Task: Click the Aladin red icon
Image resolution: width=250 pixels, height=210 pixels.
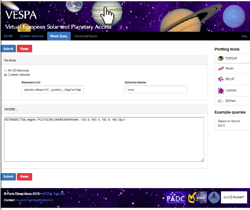Action: point(221,69)
